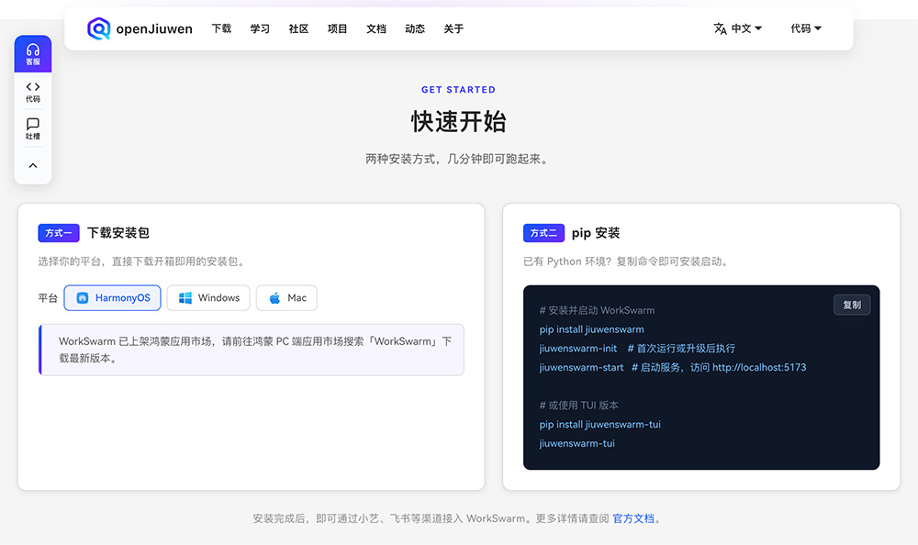Screen dimensions: 918x545
Task: Open the 客服 headset support icon
Action: coord(33,54)
